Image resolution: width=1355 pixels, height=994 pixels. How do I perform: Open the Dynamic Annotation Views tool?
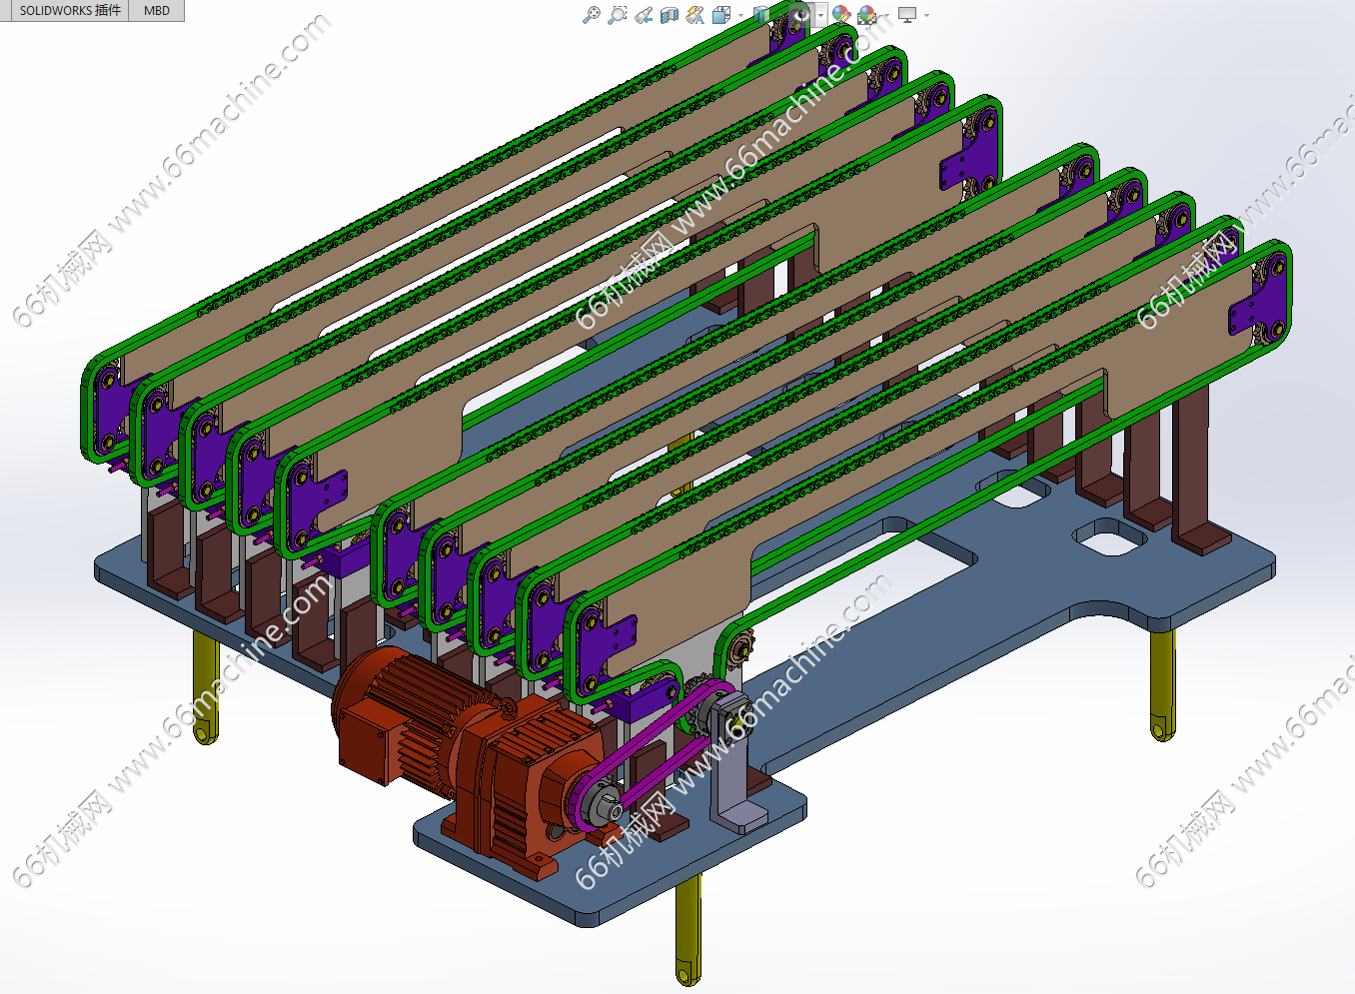point(695,15)
